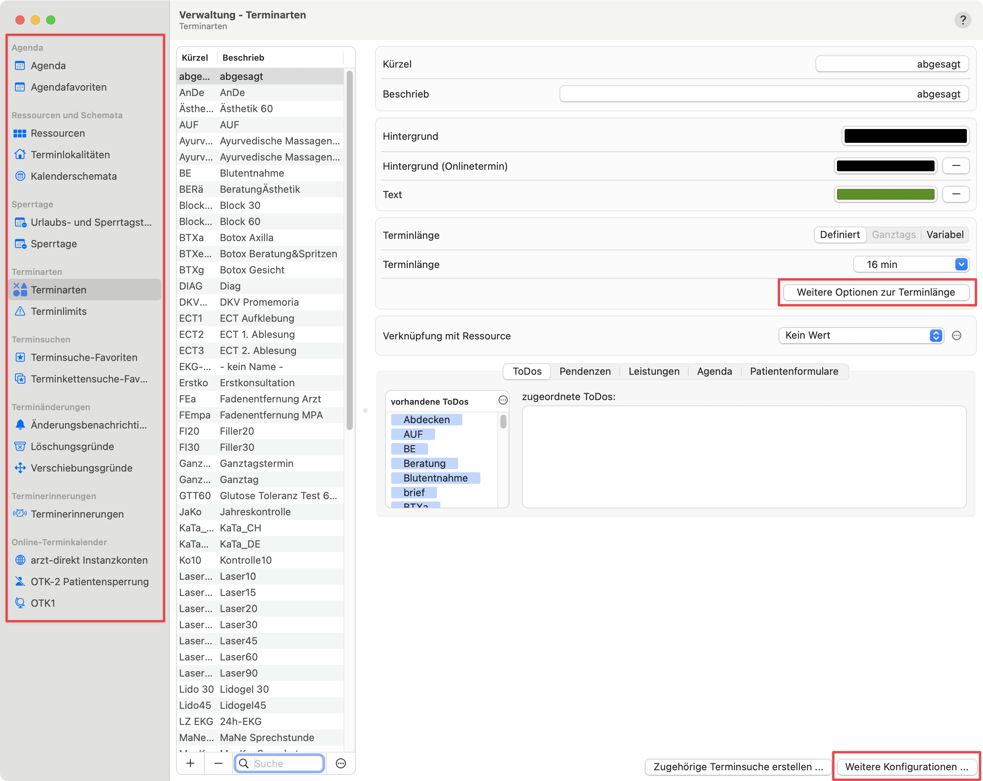Image resolution: width=983 pixels, height=781 pixels.
Task: Add a new Terminart with plus
Action: pos(191,763)
